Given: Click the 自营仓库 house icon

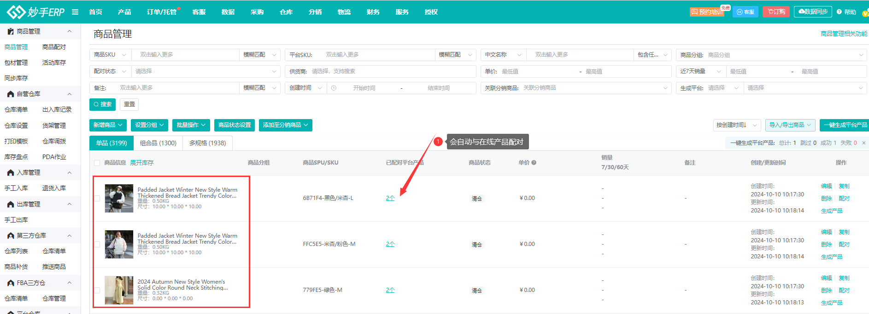Looking at the screenshot, I should click(11, 94).
